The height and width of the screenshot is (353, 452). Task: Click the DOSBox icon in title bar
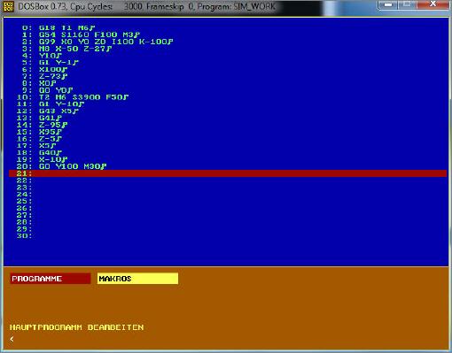click(8, 6)
